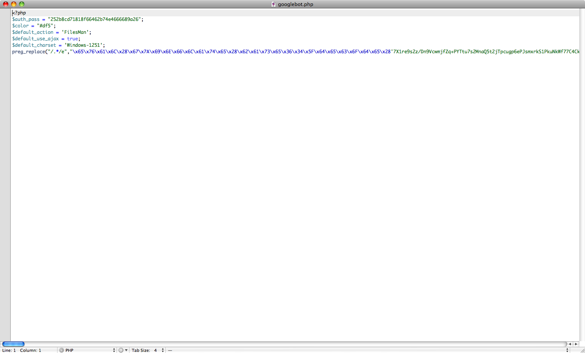Close the window with the red button
The height and width of the screenshot is (353, 585).
[x=6, y=4]
